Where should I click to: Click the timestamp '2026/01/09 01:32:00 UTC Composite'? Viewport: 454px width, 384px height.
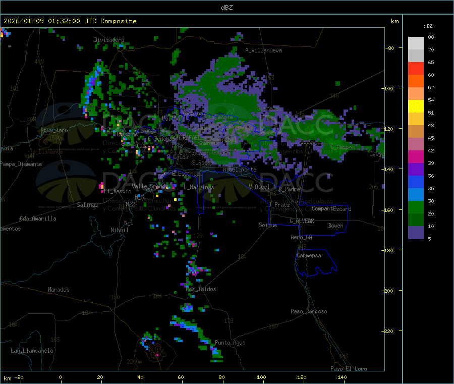click(70, 21)
